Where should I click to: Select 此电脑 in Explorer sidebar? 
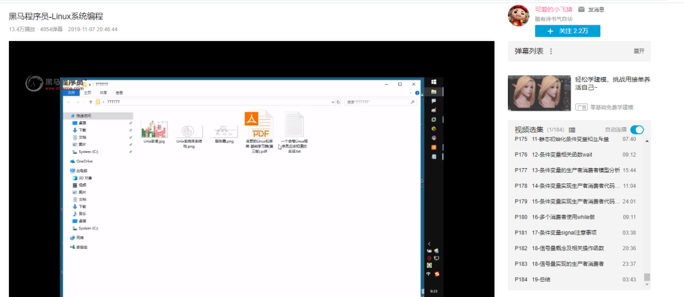click(82, 171)
